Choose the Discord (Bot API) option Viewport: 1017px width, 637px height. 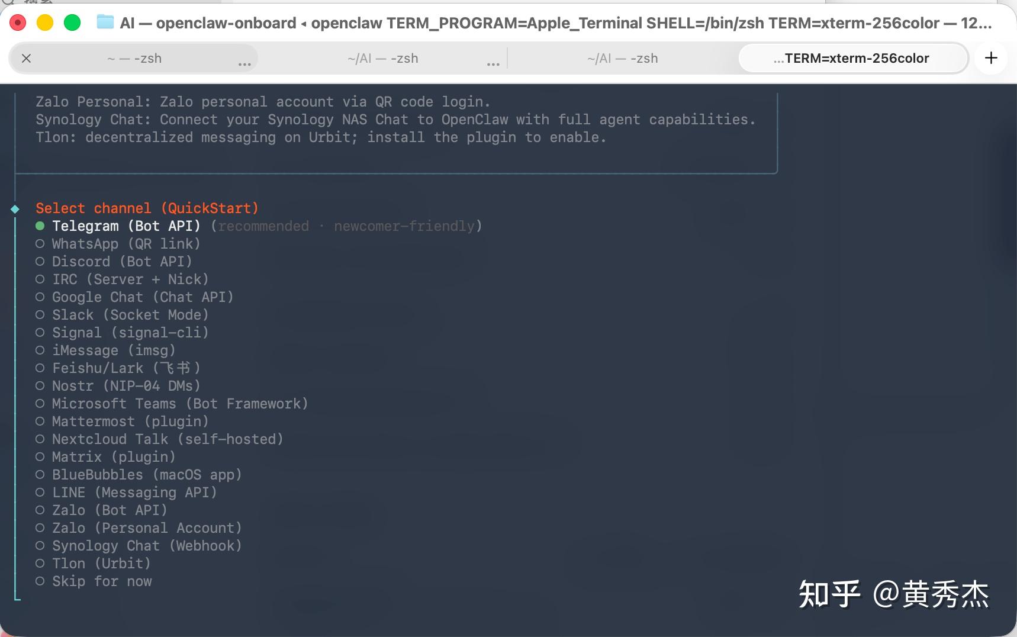click(114, 262)
